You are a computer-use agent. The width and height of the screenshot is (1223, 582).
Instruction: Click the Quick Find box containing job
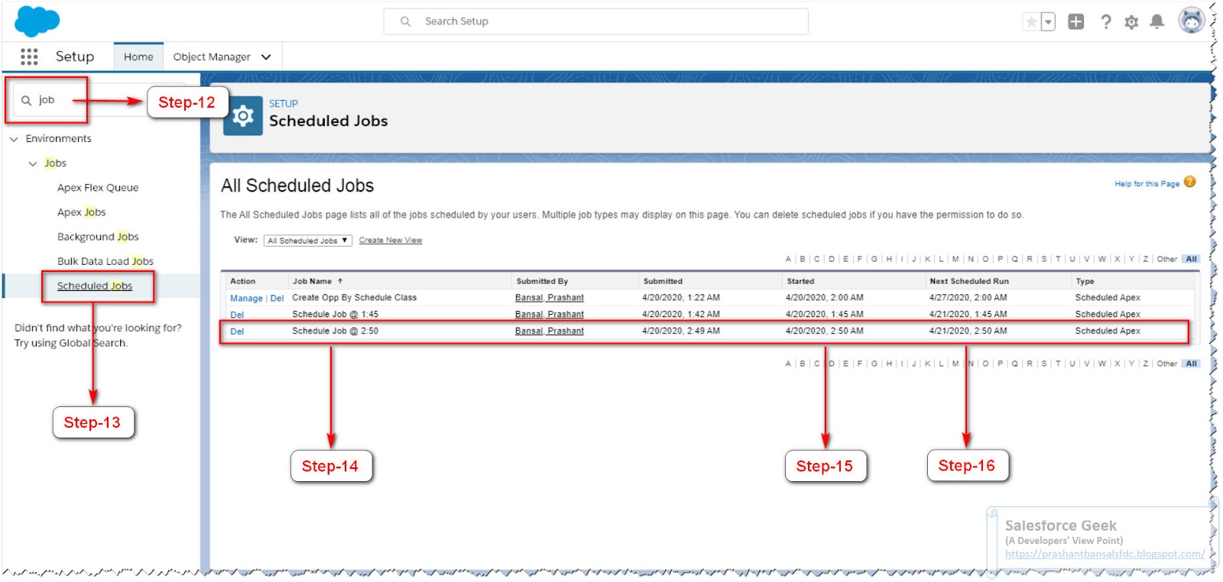(99, 100)
